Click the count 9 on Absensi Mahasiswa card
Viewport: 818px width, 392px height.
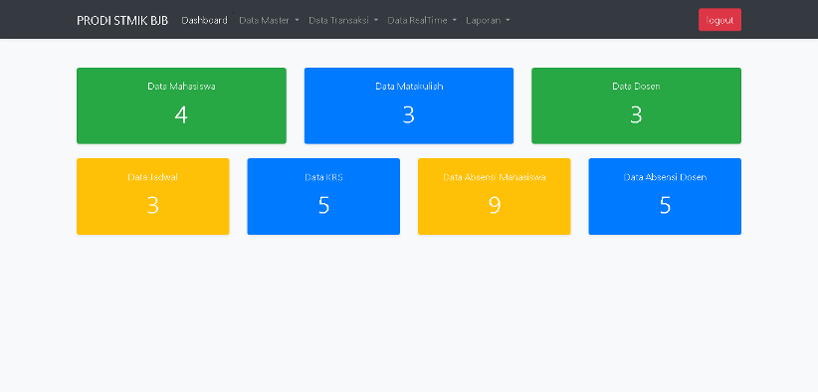click(x=494, y=205)
